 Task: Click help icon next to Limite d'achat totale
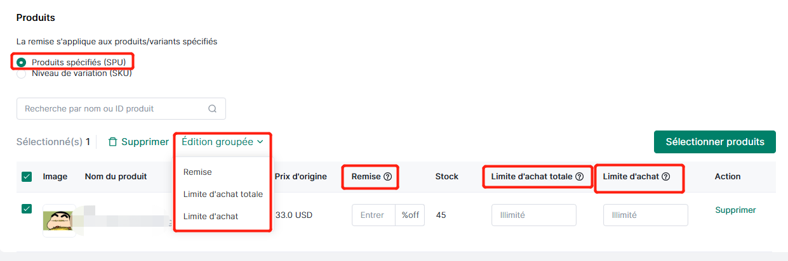579,177
